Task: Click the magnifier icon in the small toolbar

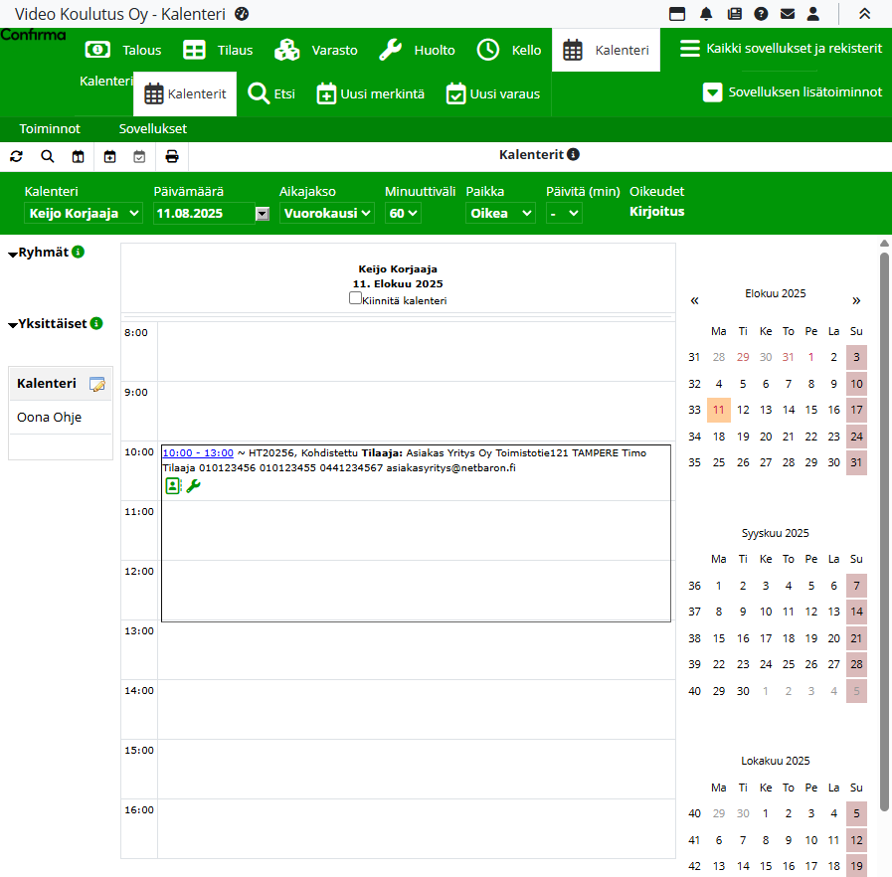Action: point(48,156)
